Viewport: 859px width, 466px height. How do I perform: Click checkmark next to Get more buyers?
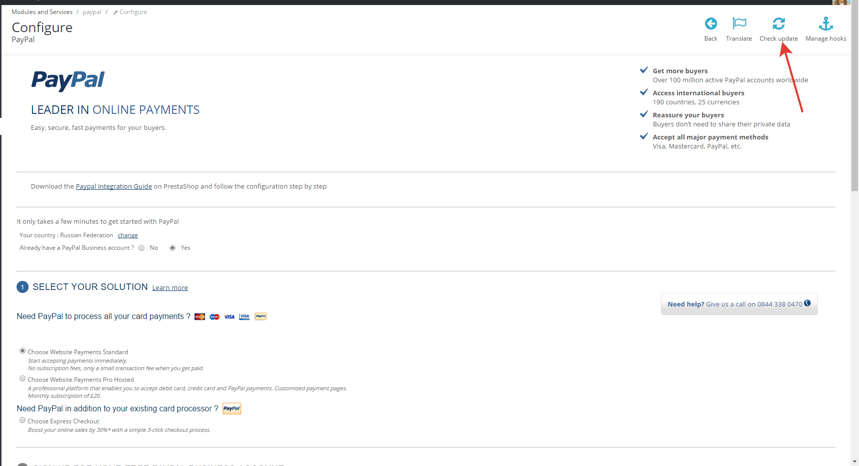coord(644,70)
